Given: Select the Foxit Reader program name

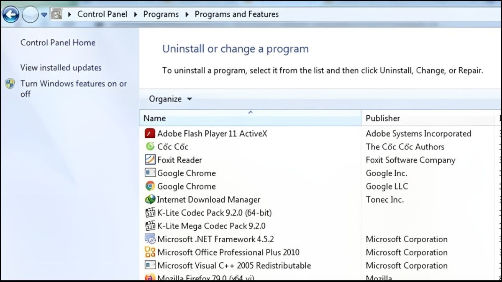Looking at the screenshot, I should pyautogui.click(x=179, y=160).
